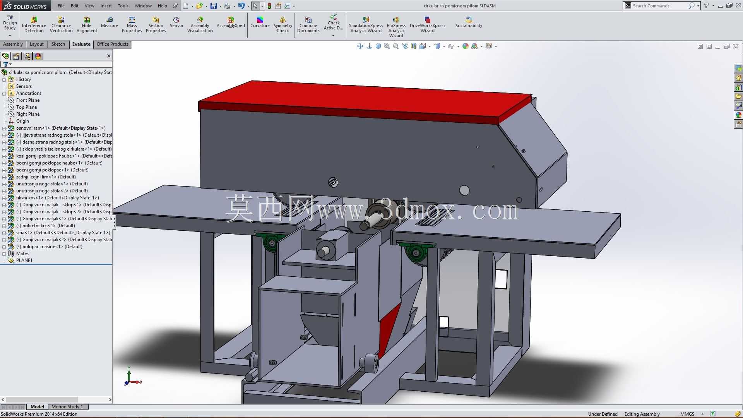Switch to the Sketch tab
Image resolution: width=743 pixels, height=418 pixels.
click(x=58, y=44)
